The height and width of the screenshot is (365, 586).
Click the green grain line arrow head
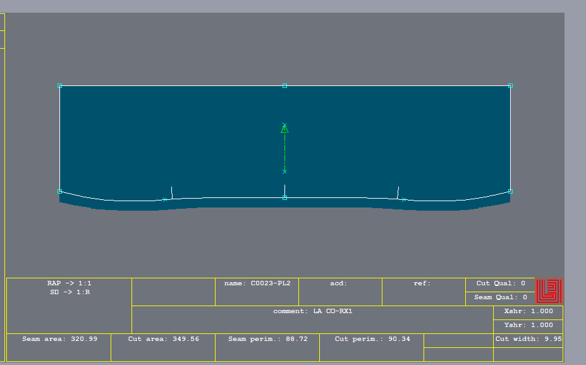click(x=284, y=129)
